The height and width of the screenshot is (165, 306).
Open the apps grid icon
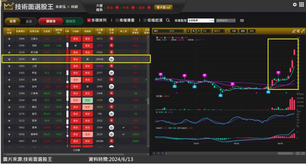coord(301,5)
